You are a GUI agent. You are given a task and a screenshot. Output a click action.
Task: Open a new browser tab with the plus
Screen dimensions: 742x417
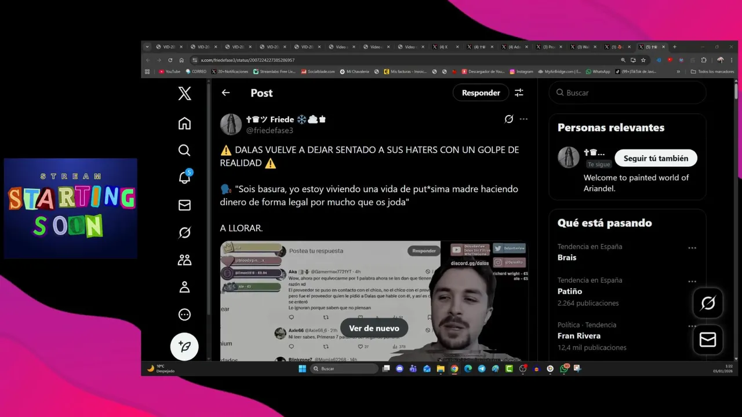(x=674, y=47)
